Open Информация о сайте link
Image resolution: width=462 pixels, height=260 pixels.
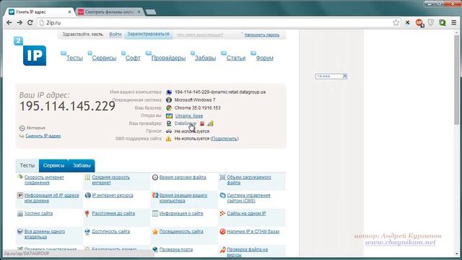pos(181,213)
